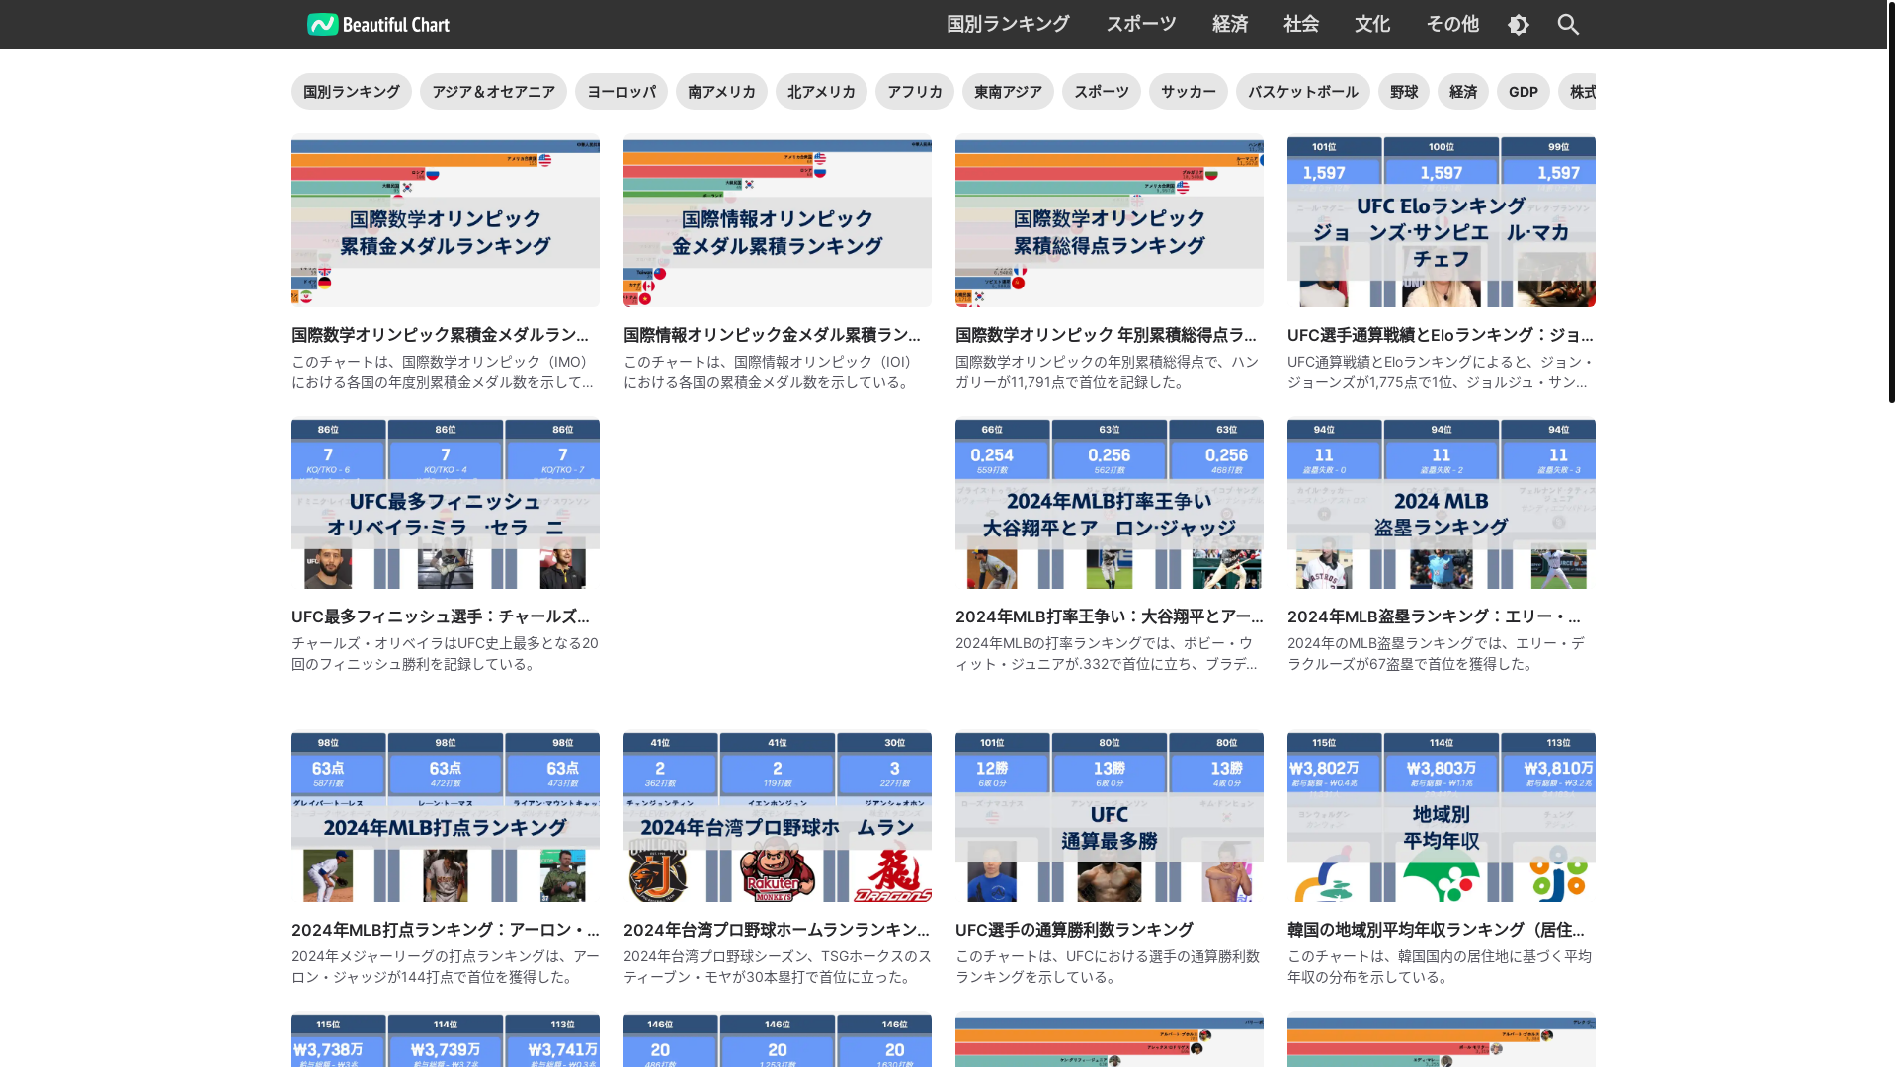1897x1067 pixels.
Task: Open the search magnifier icon
Action: point(1568,25)
